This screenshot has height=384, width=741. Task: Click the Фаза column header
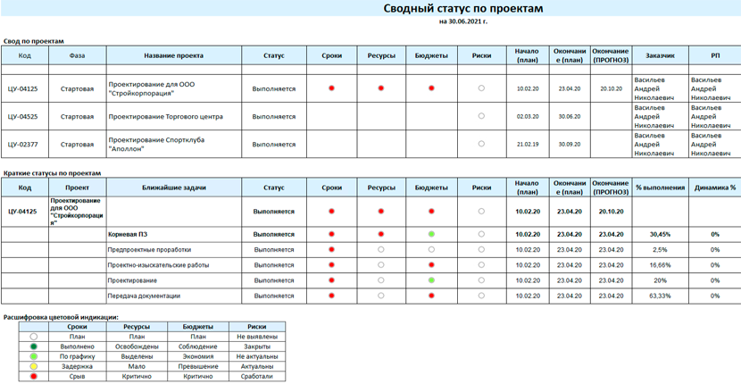[77, 55]
